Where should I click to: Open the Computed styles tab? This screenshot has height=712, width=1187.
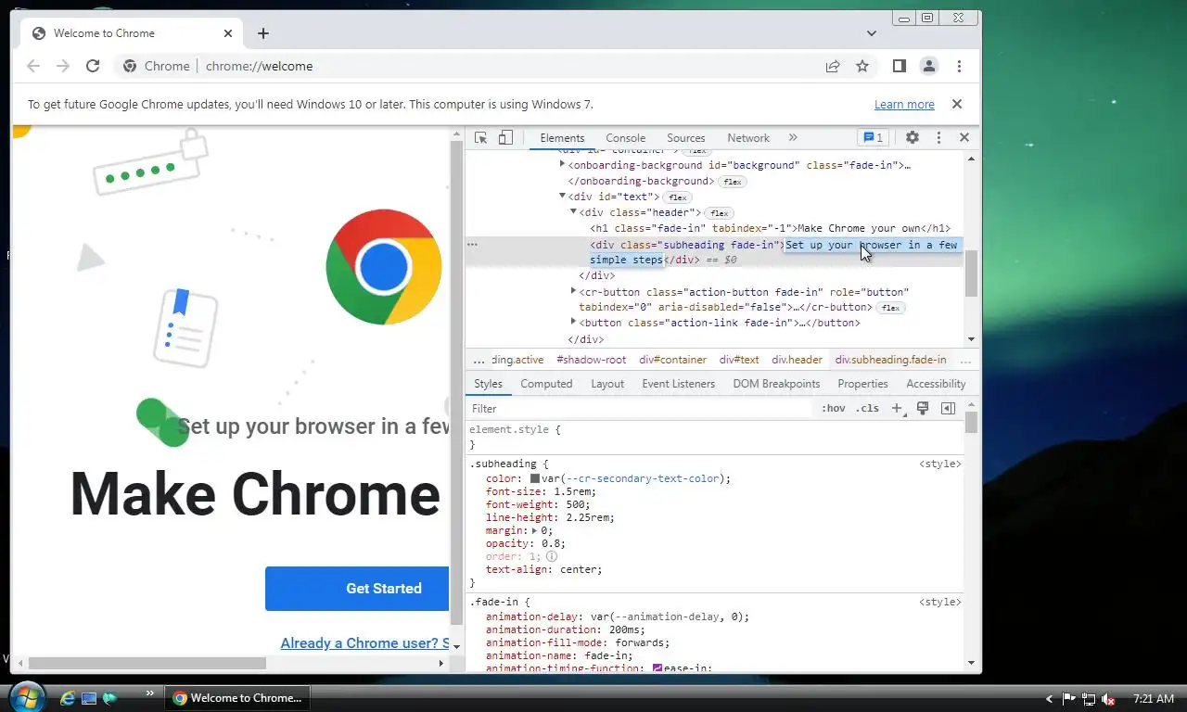point(546,384)
